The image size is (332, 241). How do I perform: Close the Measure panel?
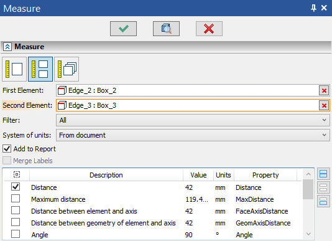click(324, 8)
